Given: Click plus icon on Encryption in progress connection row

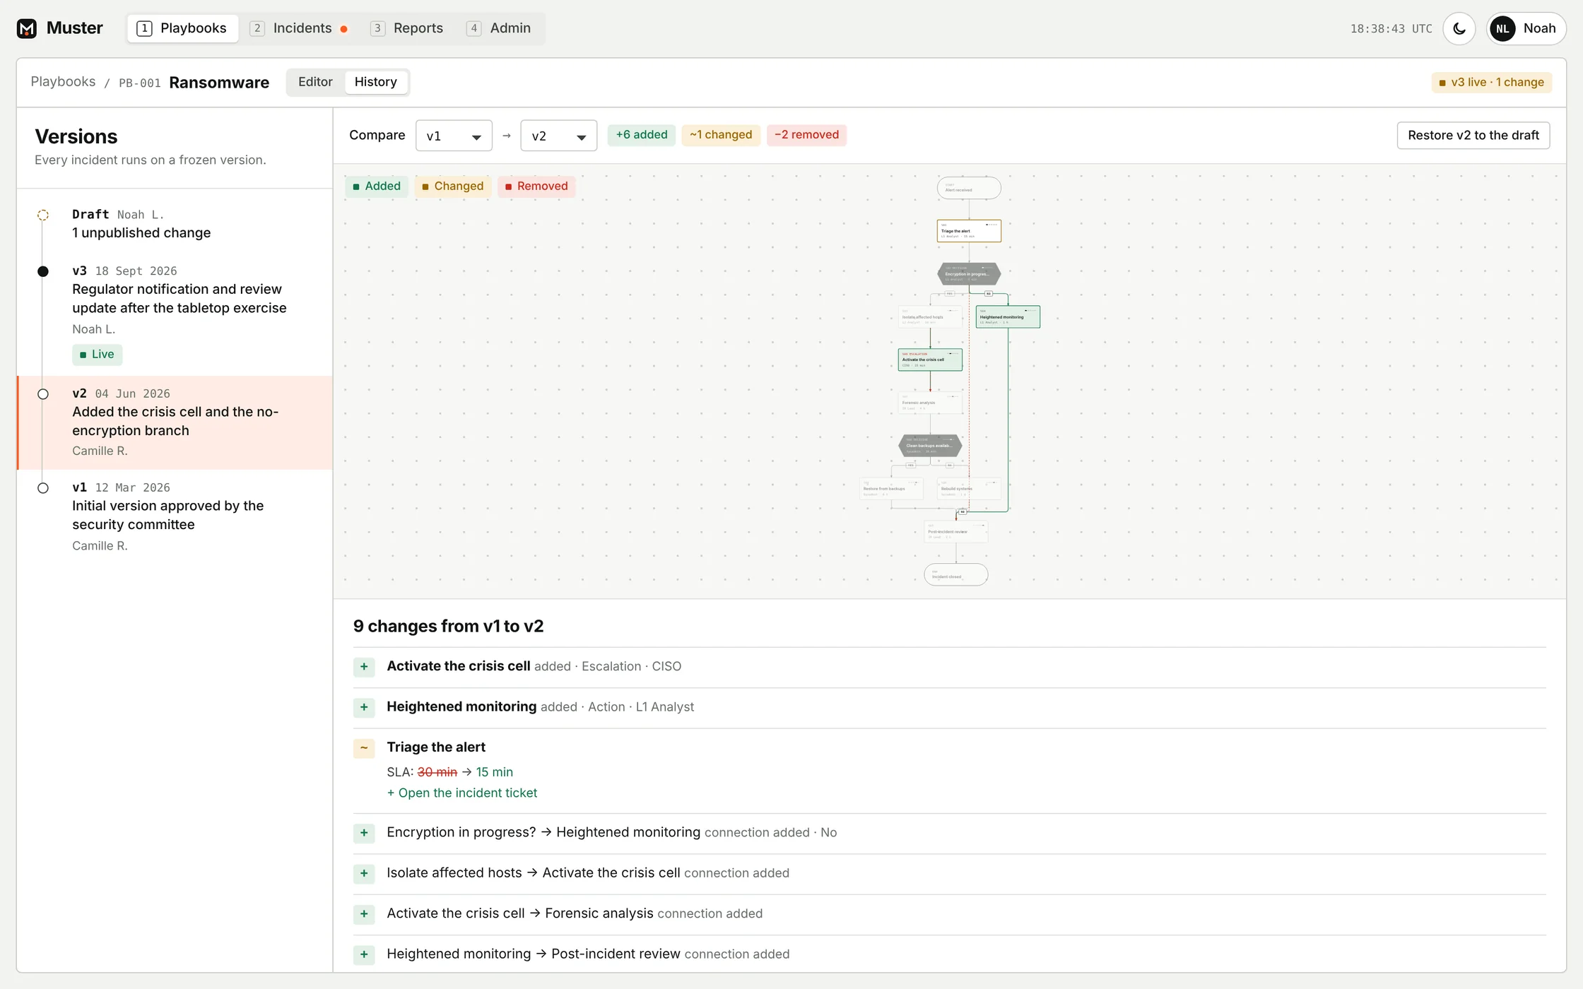Looking at the screenshot, I should 364,833.
